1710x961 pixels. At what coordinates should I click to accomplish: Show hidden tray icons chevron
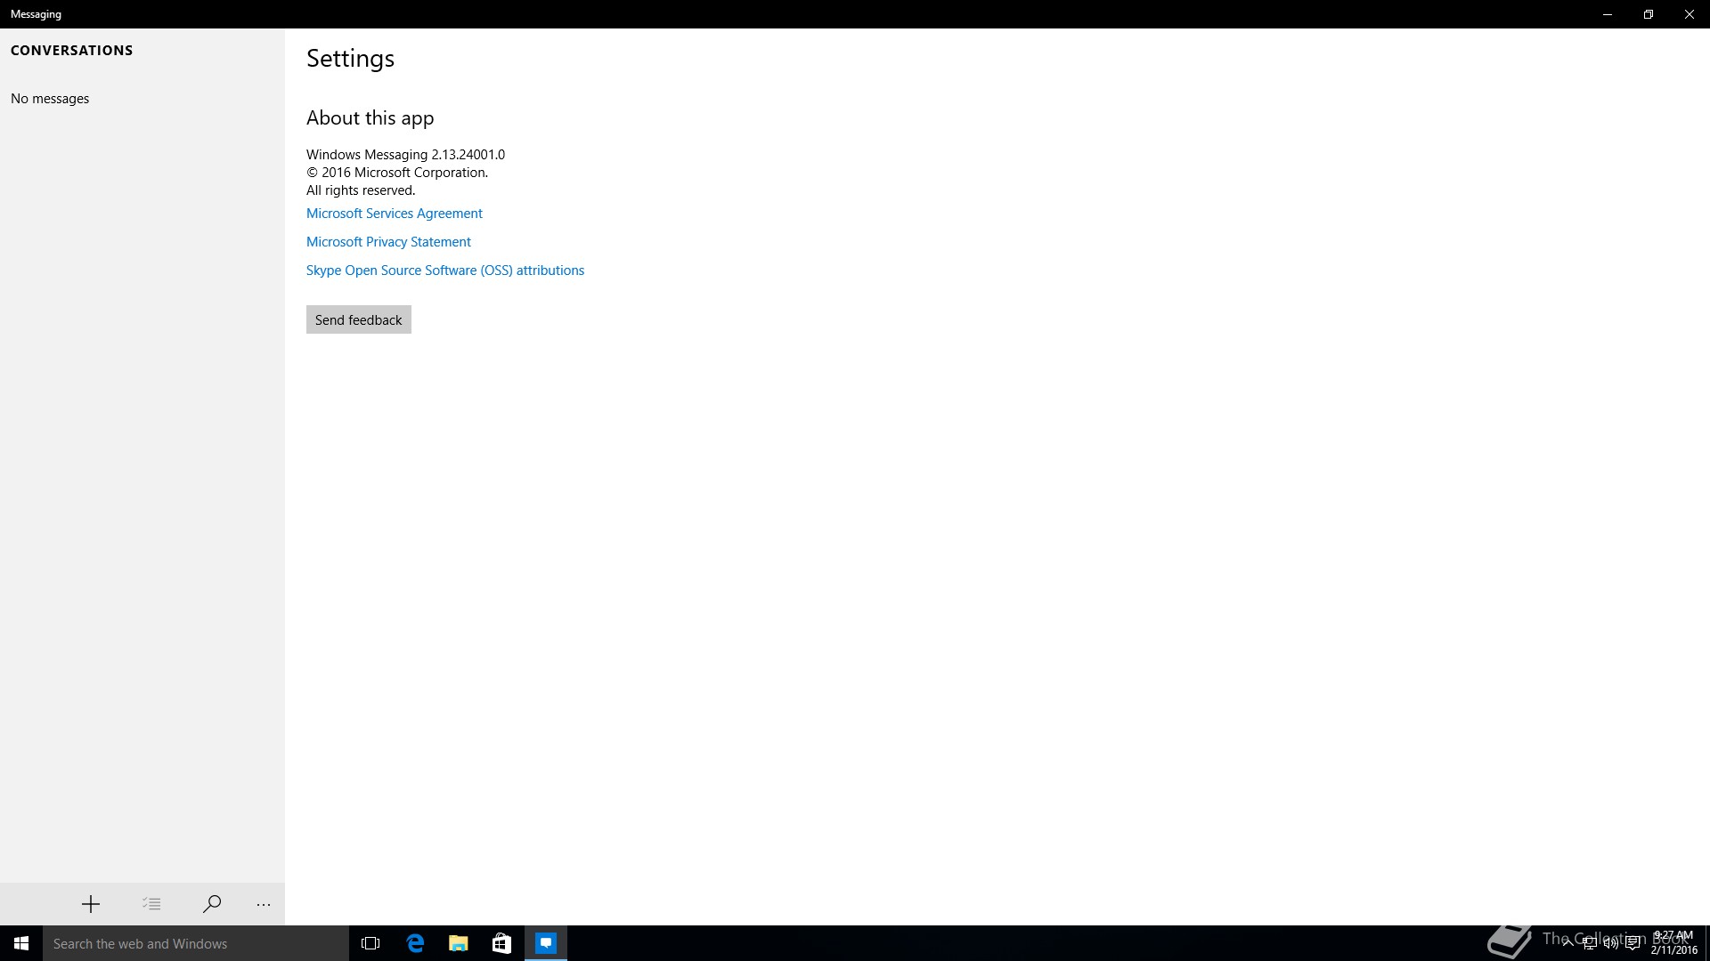pyautogui.click(x=1567, y=943)
